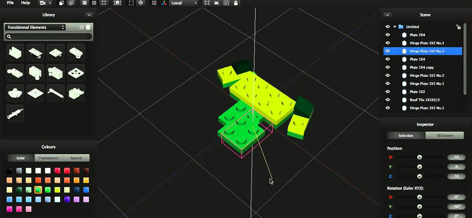Switch to the Special colours tab

(x=76, y=158)
